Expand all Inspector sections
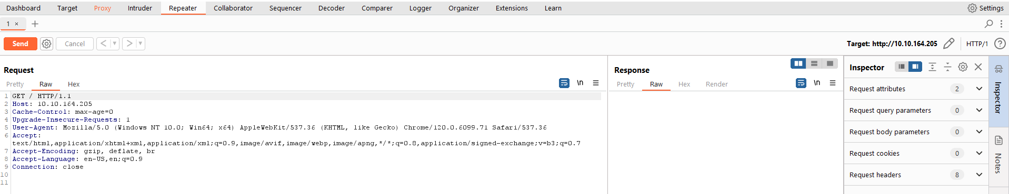 point(932,67)
